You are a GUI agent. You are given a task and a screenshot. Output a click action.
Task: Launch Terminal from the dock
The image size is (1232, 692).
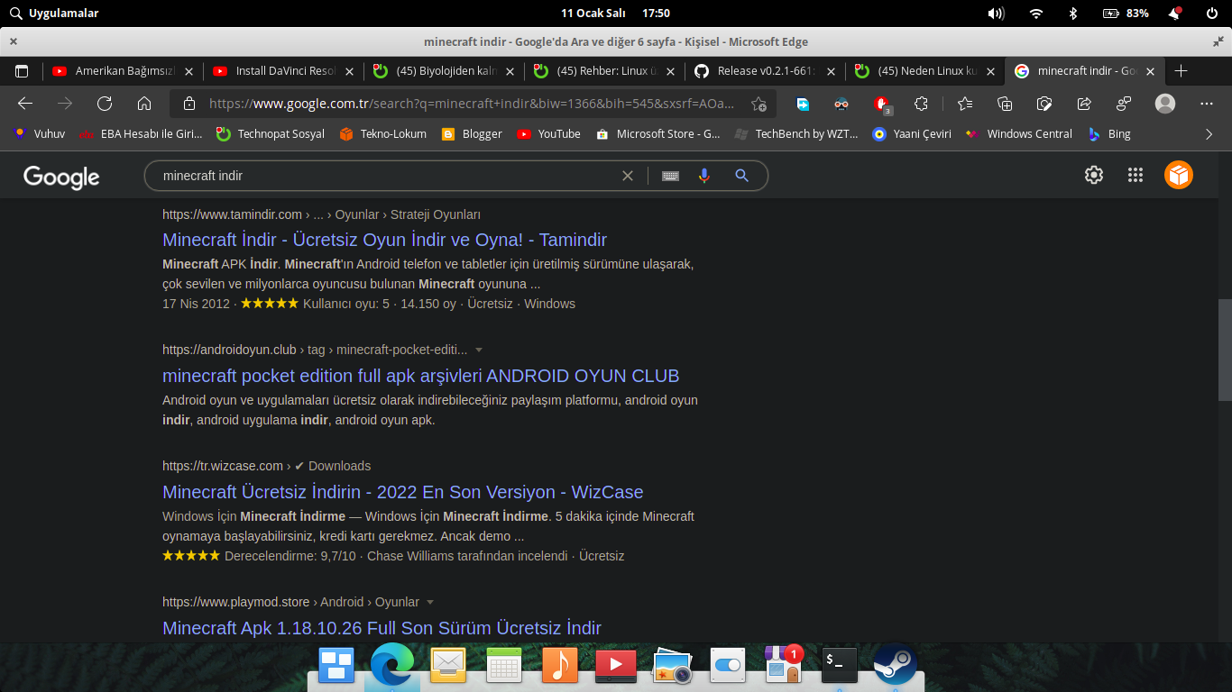tap(840, 665)
